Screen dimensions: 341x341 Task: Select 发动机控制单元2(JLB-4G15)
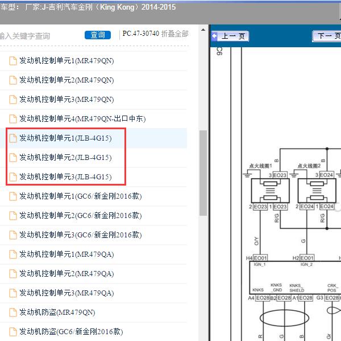tap(65, 158)
